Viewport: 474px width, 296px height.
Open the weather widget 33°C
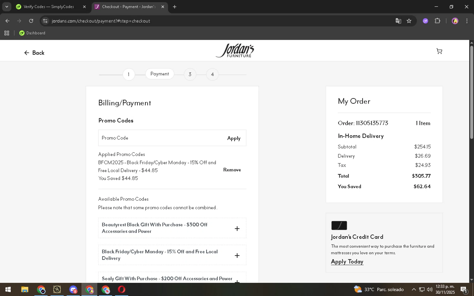pyautogui.click(x=379, y=289)
